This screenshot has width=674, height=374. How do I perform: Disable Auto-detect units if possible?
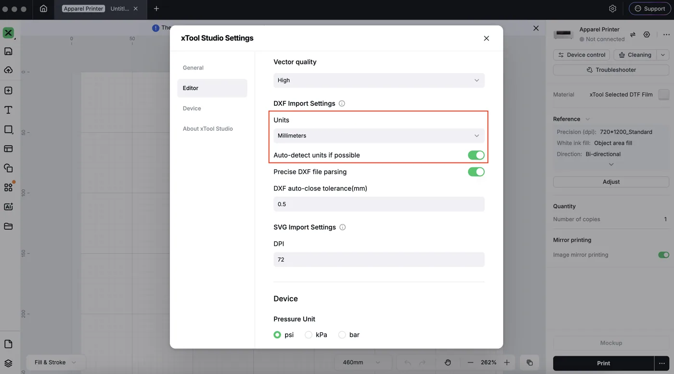(476, 155)
